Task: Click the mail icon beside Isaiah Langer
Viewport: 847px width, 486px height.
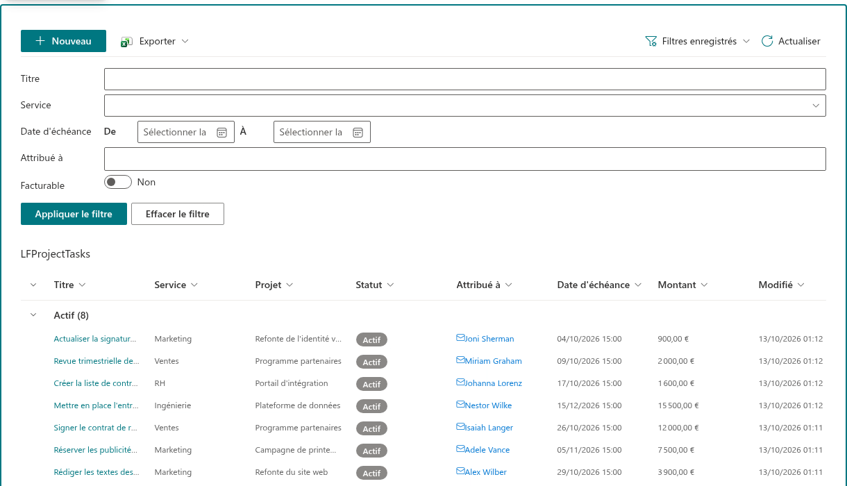Action: coord(460,427)
